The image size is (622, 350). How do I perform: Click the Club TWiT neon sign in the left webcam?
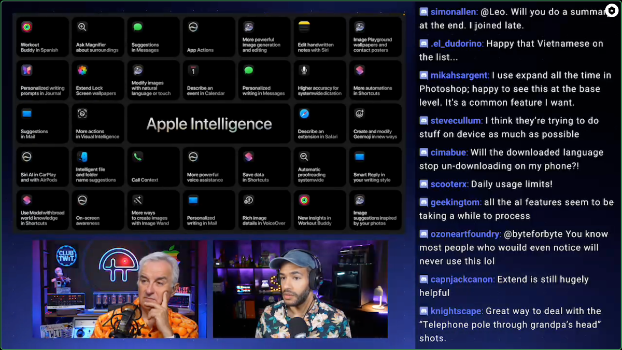(66, 257)
